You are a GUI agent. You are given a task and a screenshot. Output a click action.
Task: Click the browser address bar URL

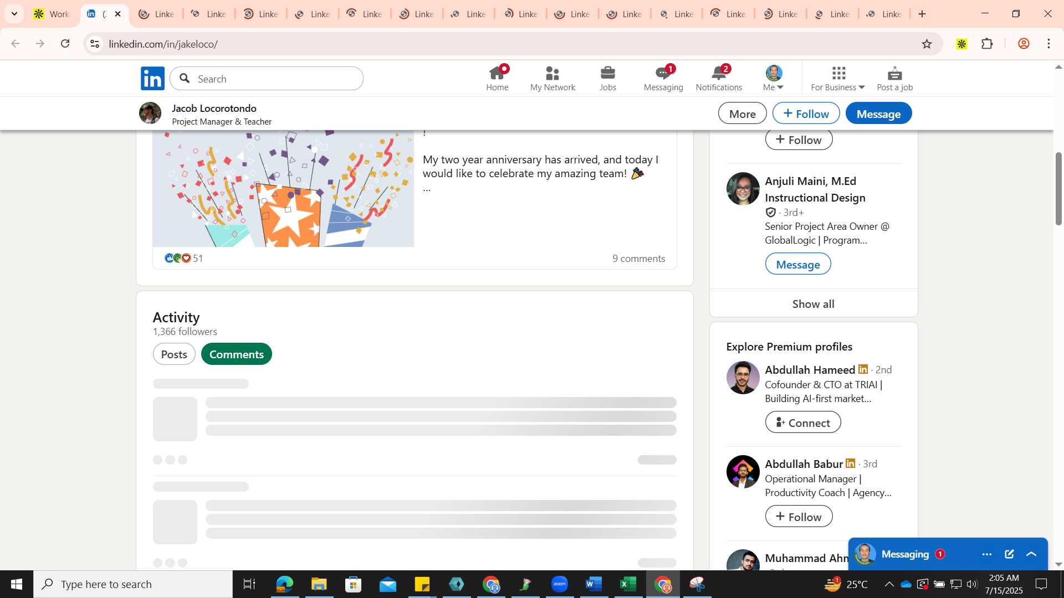click(x=163, y=44)
